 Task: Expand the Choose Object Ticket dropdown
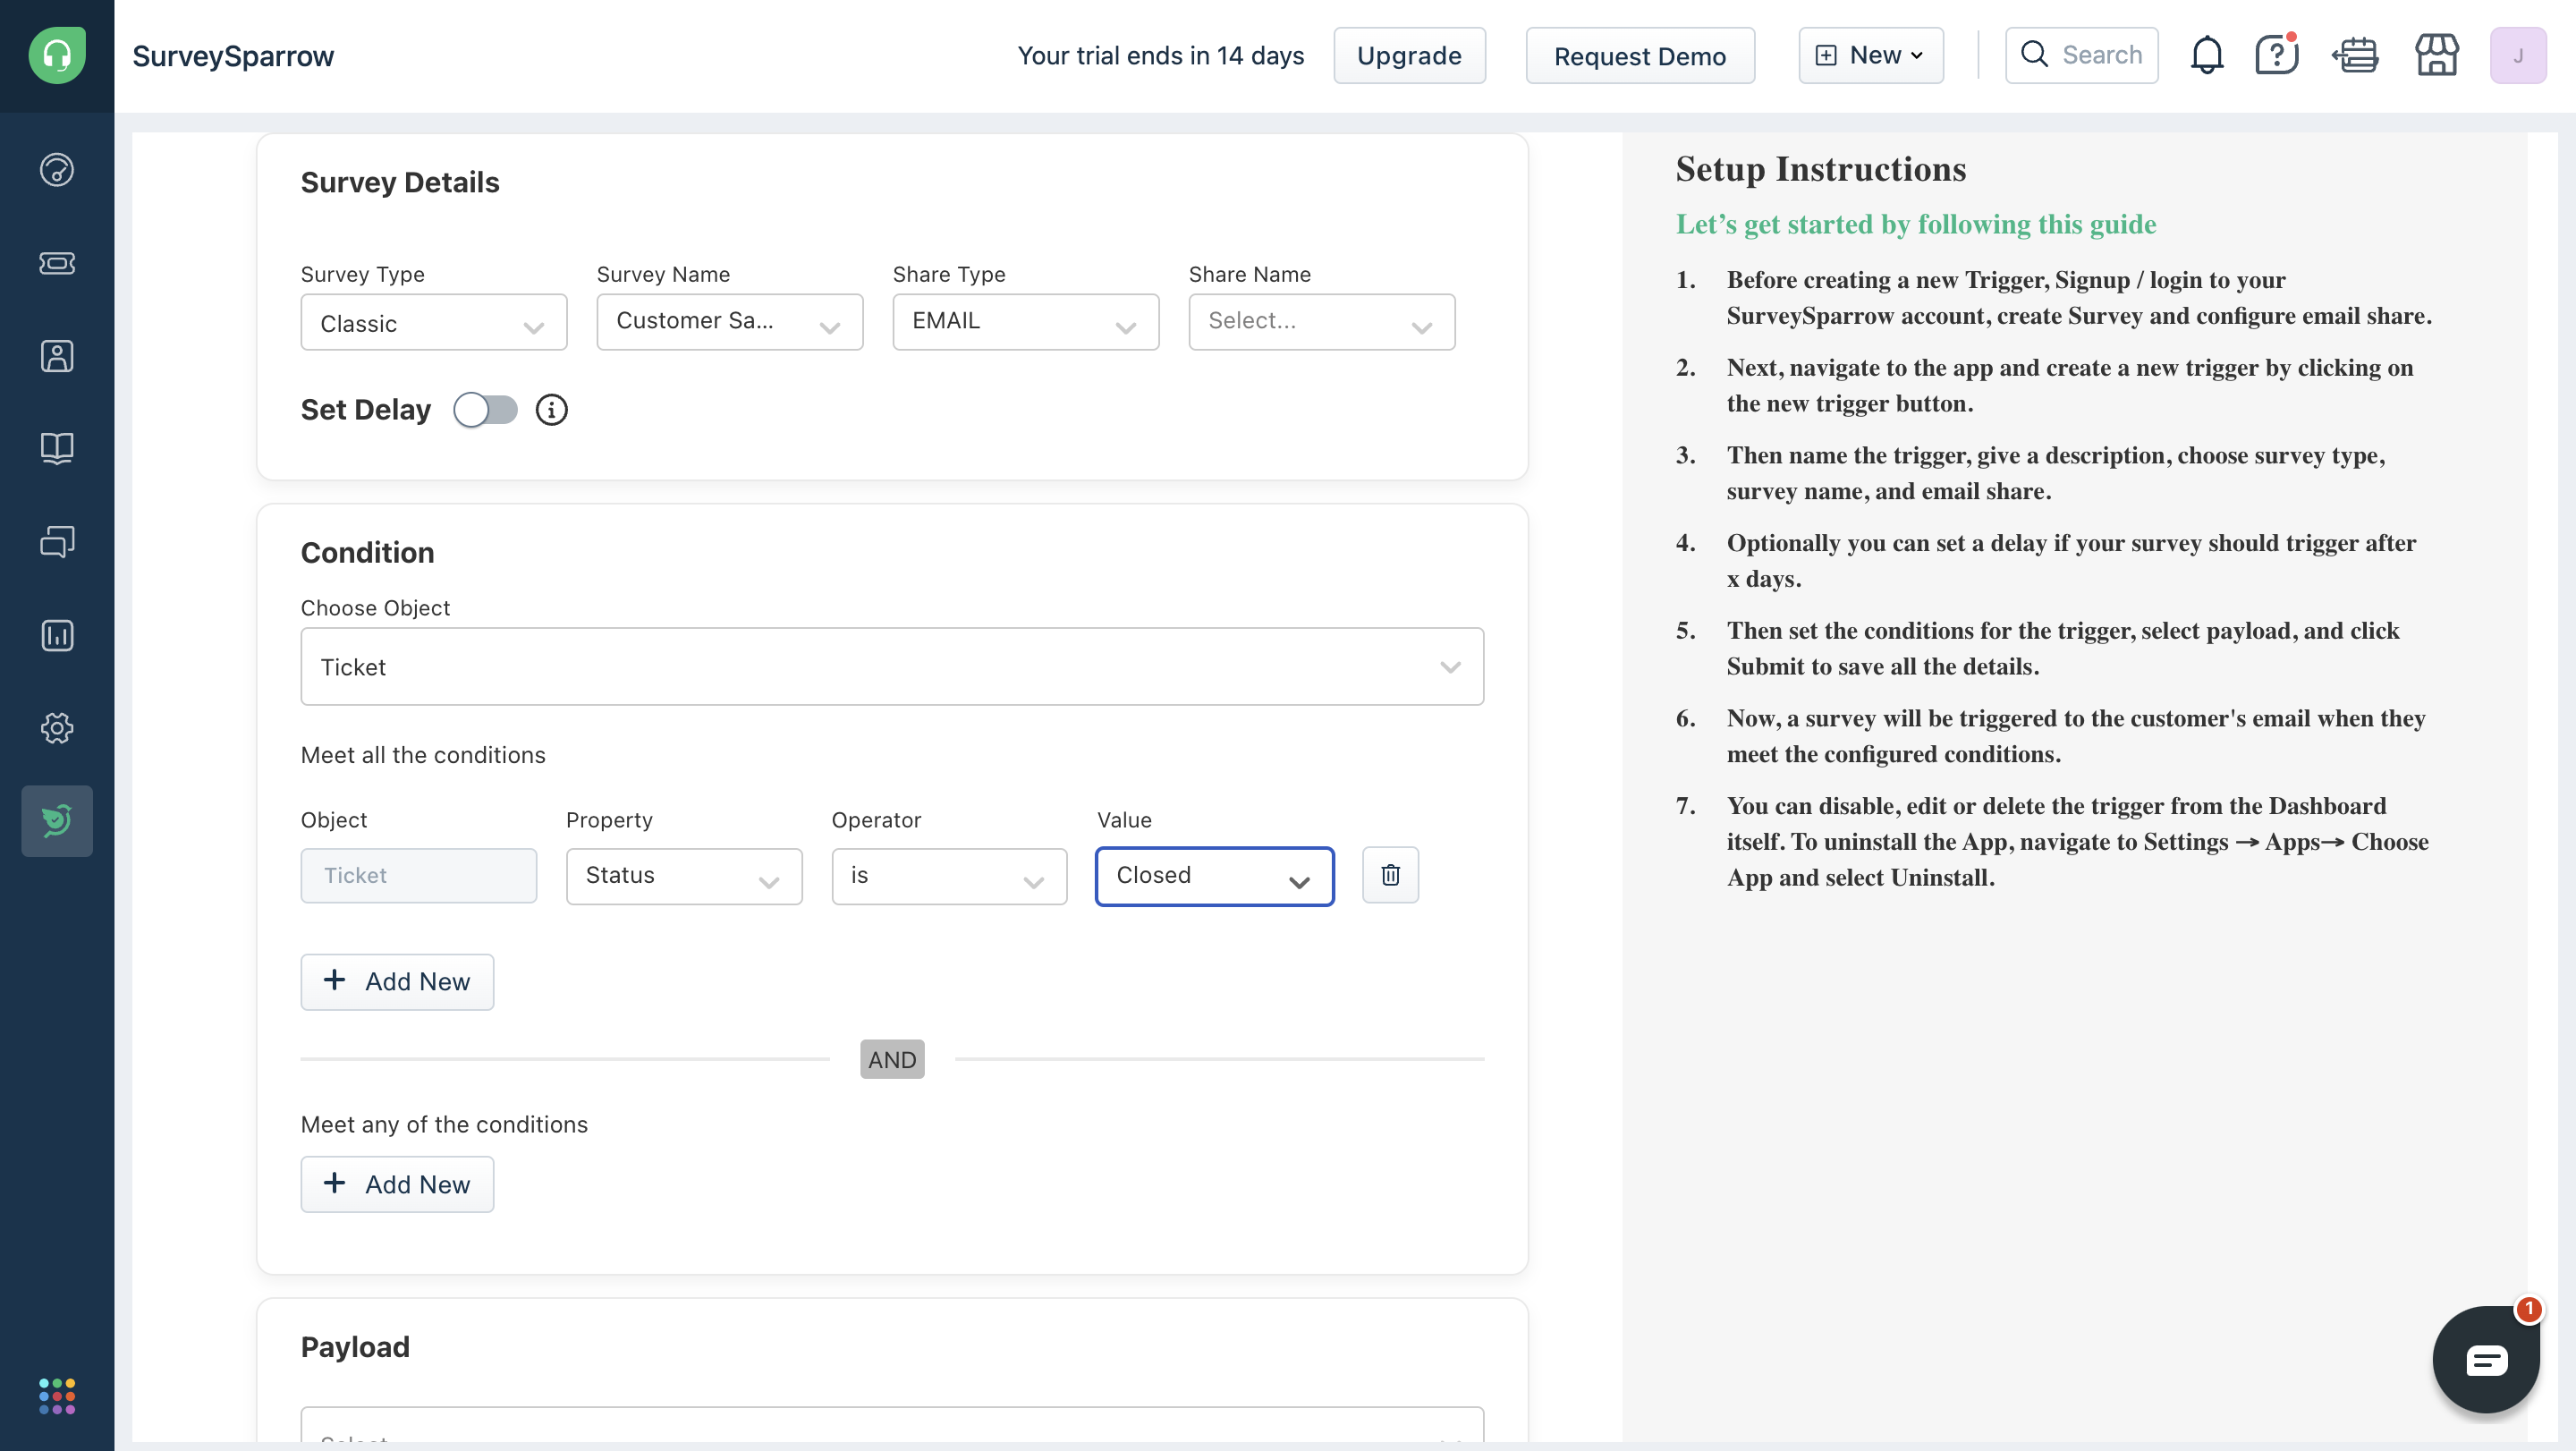[891, 667]
